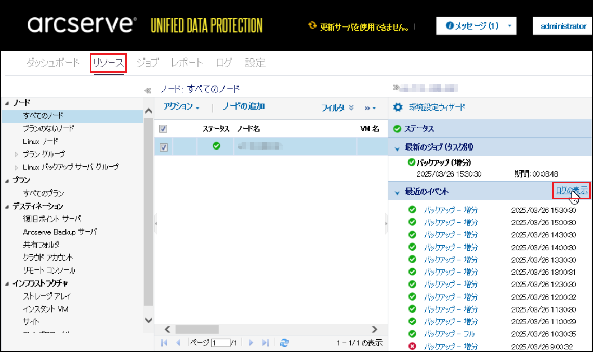Open the バックアップ - フル event link
The width and height of the screenshot is (593, 352).
[449, 334]
